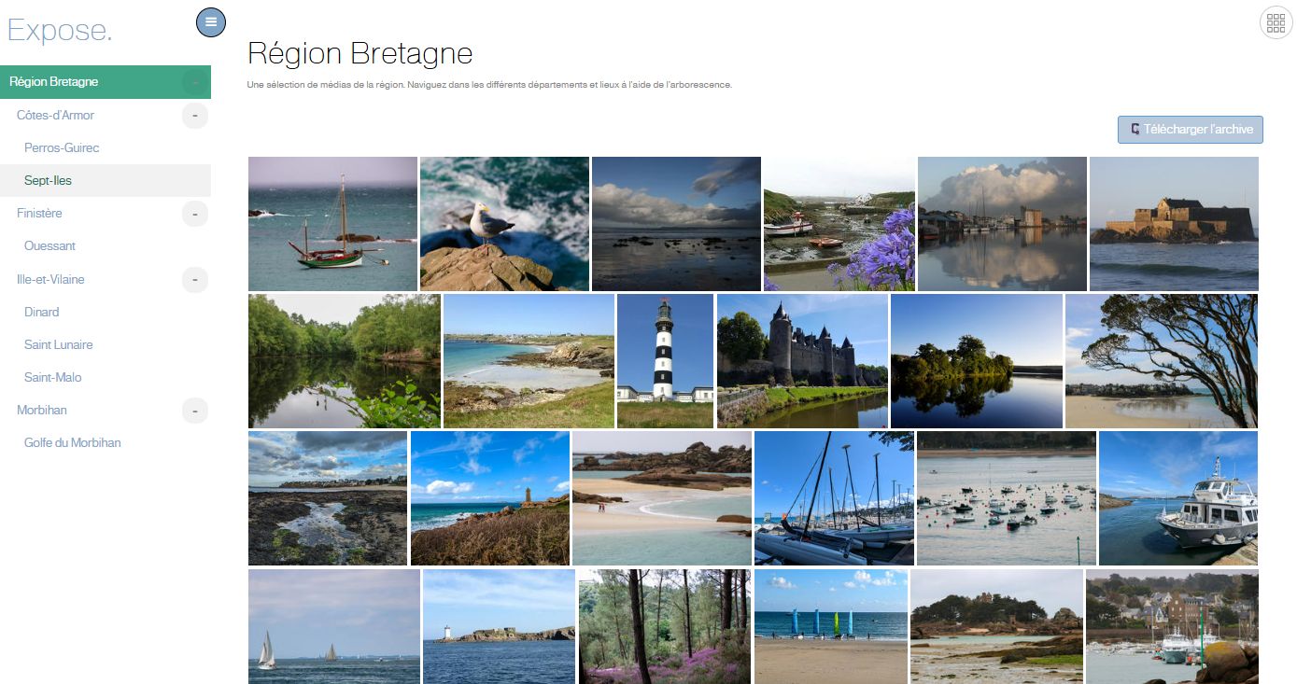Toggle the sidebar hamburger menu button
Image resolution: width=1297 pixels, height=684 pixels.
[211, 21]
